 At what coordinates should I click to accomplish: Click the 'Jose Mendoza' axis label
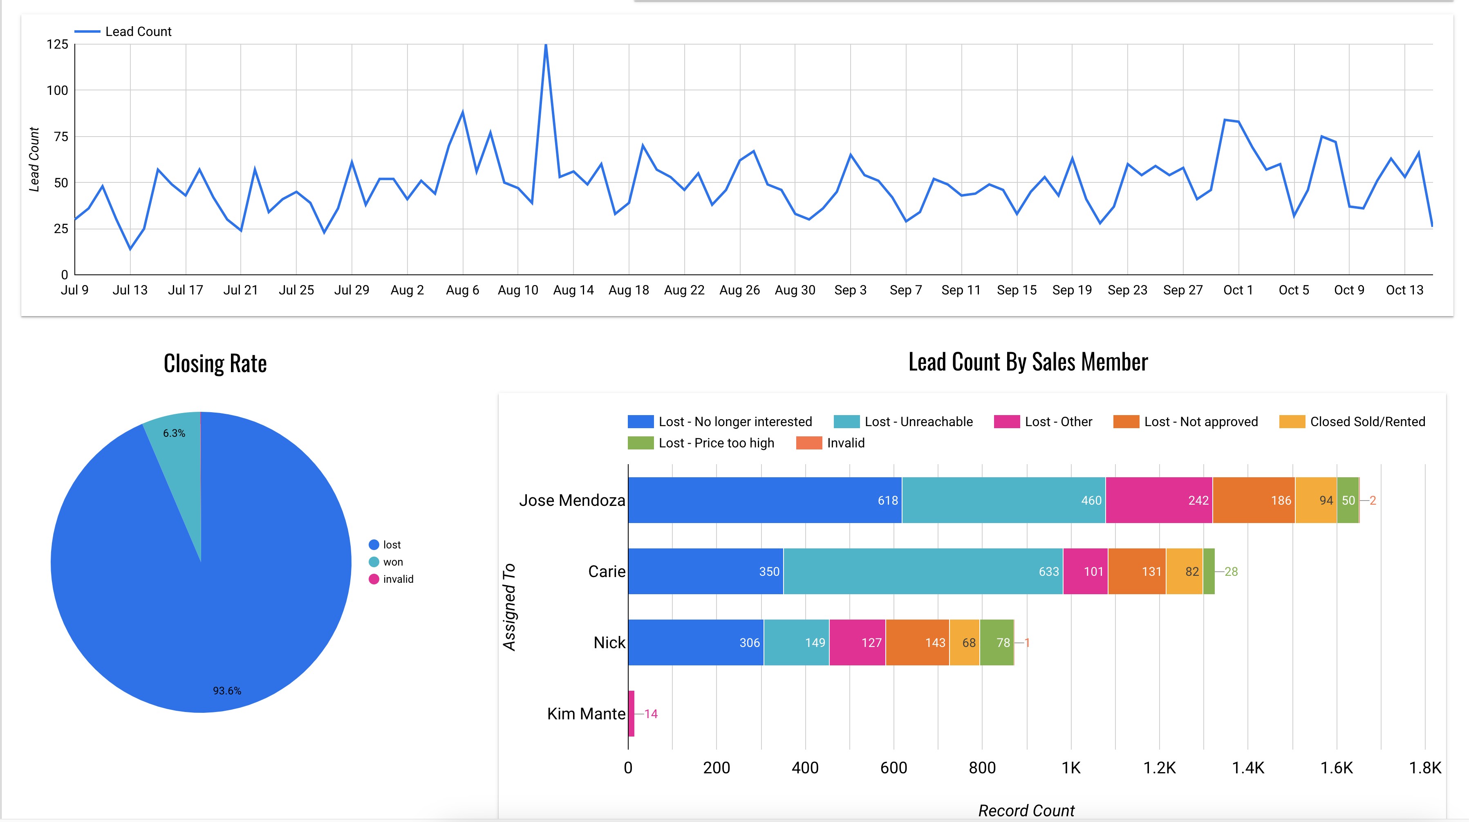[572, 500]
